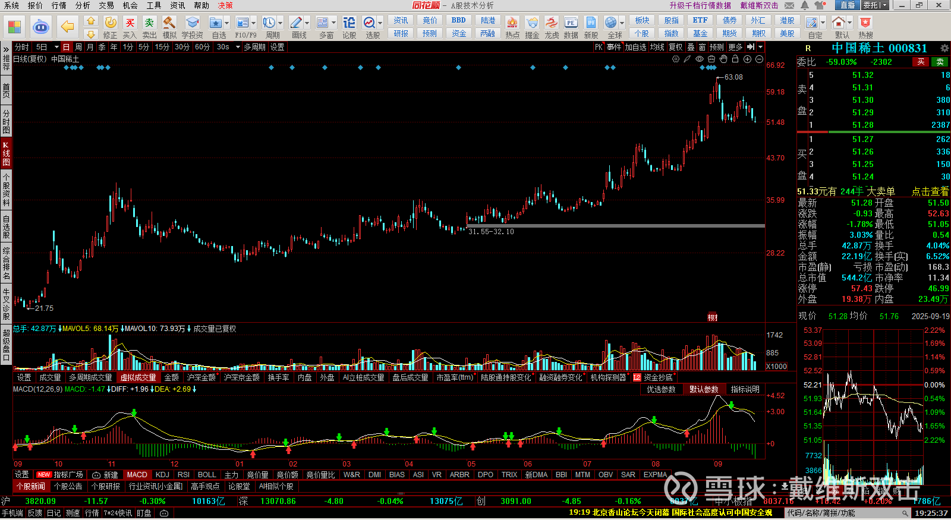Open the 模拟 simulated trading gavel icon
951x520 pixels.
tap(169, 23)
